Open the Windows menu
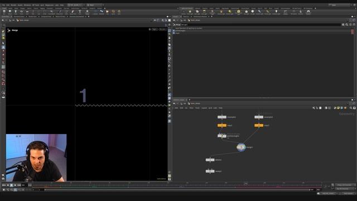 27,5
